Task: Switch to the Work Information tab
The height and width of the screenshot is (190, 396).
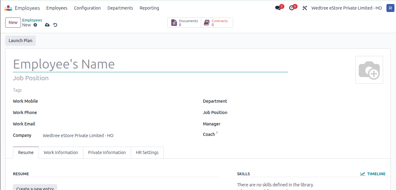Action: [x=61, y=152]
